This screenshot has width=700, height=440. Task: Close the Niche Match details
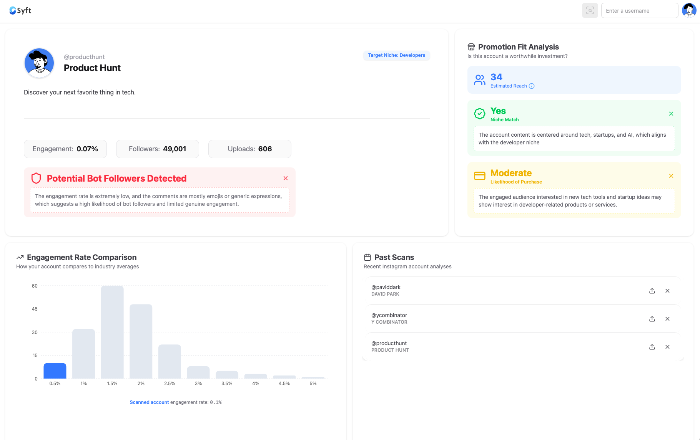pos(671,114)
